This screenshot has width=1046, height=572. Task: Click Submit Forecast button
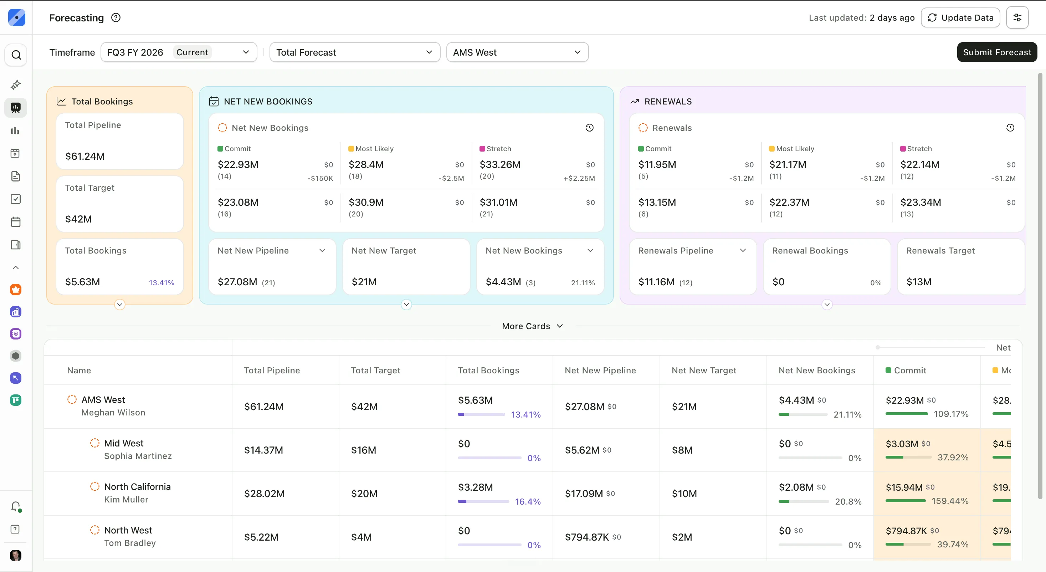click(x=997, y=52)
